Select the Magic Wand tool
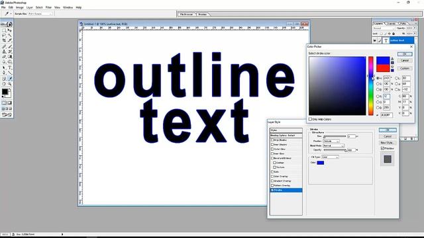This screenshot has height=238, width=424. pyautogui.click(x=10, y=35)
